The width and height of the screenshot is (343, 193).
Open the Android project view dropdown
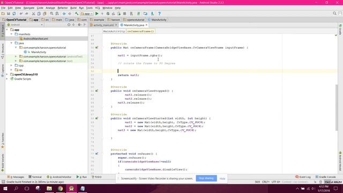coord(25,25)
